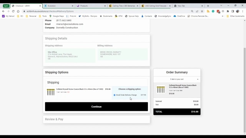Open the red extension with a badge
The width and height of the screenshot is (246, 138).
[x=218, y=11]
